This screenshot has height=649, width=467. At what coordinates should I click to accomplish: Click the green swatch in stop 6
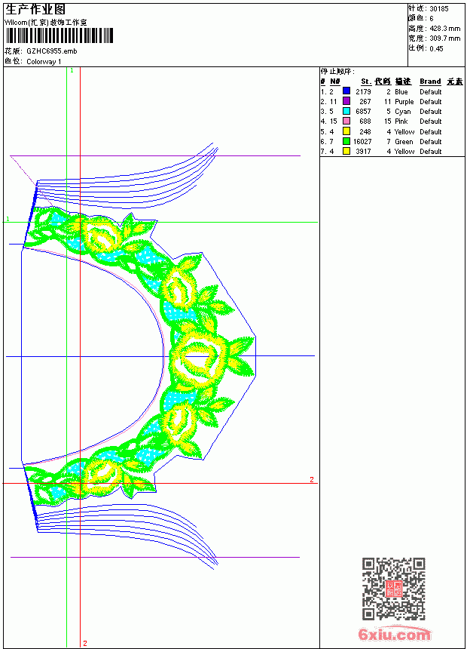point(346,141)
